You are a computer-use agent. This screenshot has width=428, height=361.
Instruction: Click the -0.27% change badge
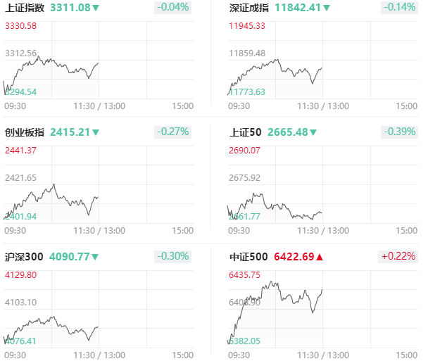pos(172,132)
